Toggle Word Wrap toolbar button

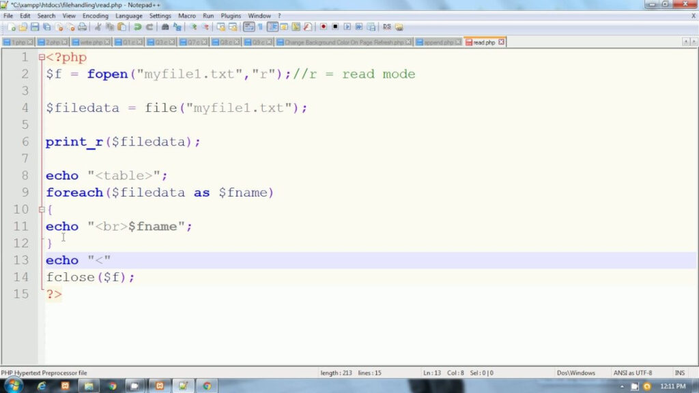coord(248,27)
